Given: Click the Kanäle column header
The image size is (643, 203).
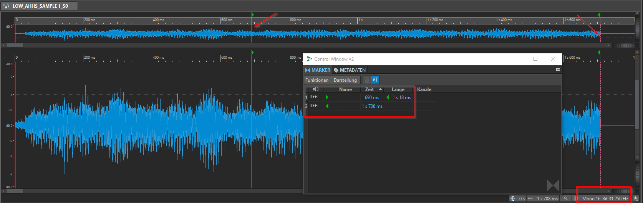Looking at the screenshot, I should click(424, 89).
